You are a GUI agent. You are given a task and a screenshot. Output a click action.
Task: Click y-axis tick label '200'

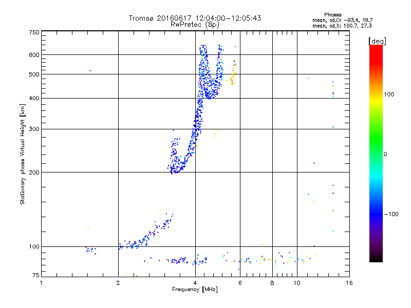click(34, 172)
